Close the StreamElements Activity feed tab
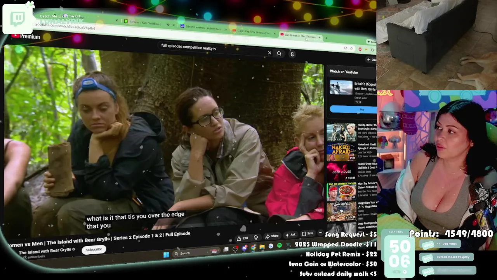 [x=226, y=30]
